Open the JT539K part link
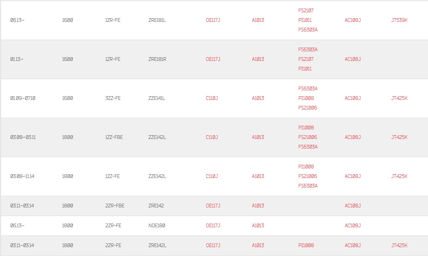The image size is (428, 256). tap(399, 20)
